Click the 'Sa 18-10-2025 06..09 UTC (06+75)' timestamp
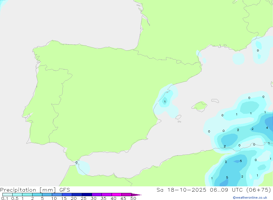This screenshot has width=273, height=200. [214, 190]
